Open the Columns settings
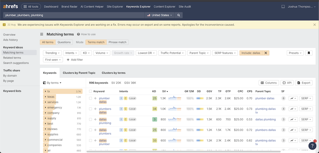The height and width of the screenshot is (153, 319). point(269,83)
